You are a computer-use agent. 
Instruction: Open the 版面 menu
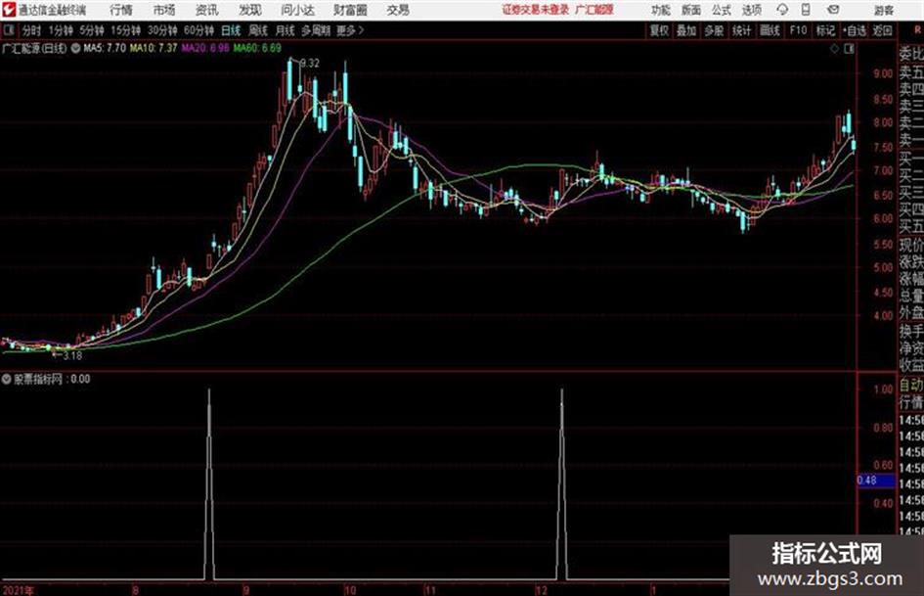[690, 10]
